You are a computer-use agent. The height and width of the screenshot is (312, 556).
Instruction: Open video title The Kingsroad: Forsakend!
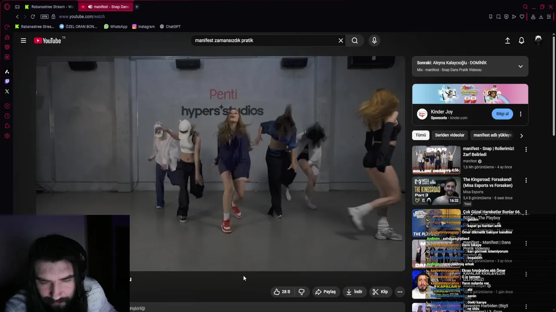coord(488,182)
